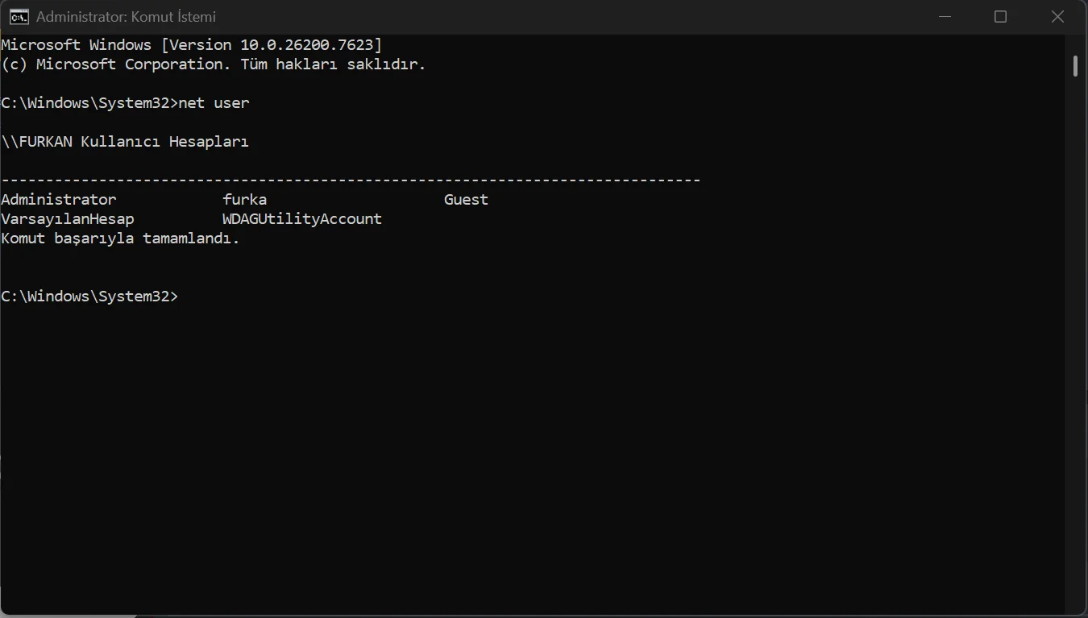Click the dashed separator line
Image resolution: width=1088 pixels, height=618 pixels.
[x=351, y=180]
